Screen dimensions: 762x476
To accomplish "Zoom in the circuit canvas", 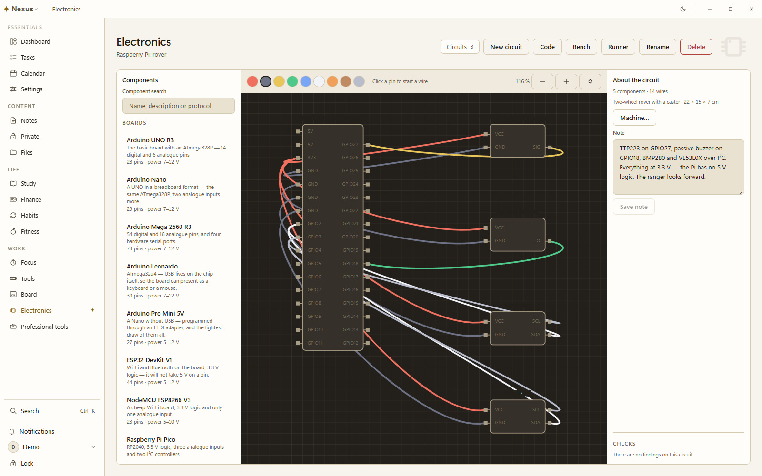I will point(566,81).
